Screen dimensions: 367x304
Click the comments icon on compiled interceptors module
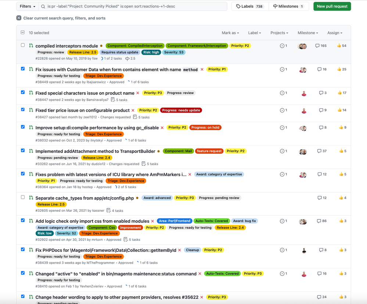pyautogui.click(x=317, y=46)
